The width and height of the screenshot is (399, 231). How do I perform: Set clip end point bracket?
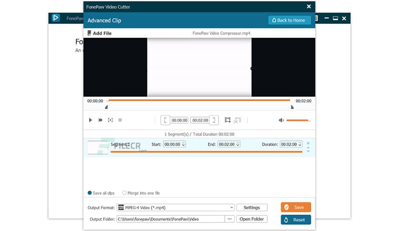[214, 120]
